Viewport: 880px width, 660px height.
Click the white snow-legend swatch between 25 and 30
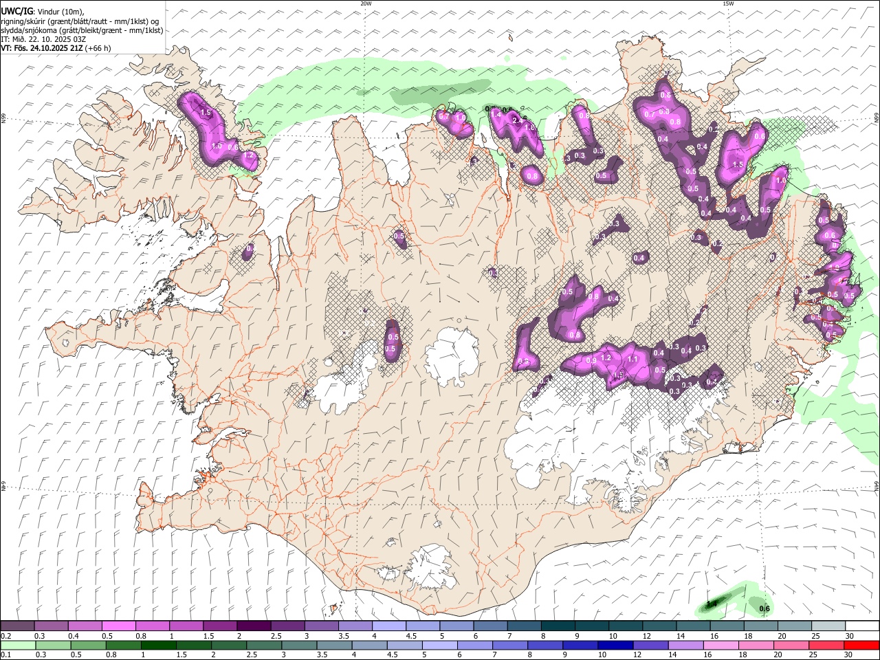click(x=828, y=626)
